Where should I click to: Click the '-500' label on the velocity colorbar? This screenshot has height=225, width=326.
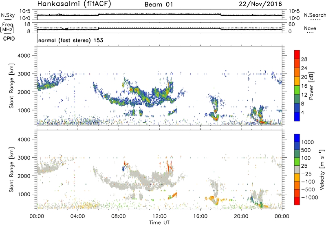[x=308, y=190]
